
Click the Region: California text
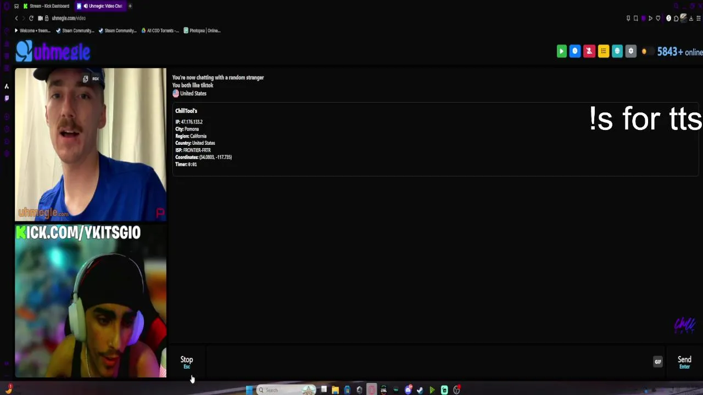click(191, 136)
